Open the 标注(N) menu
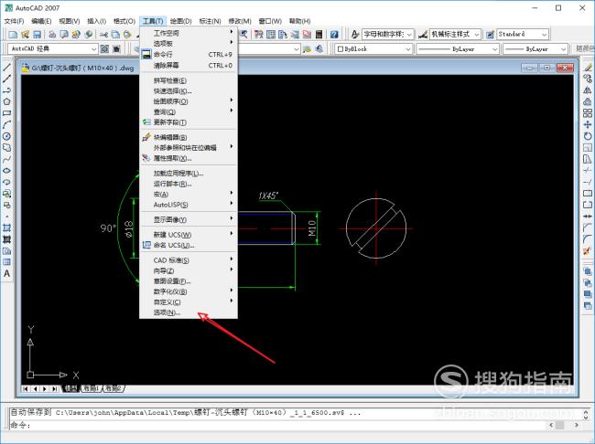595x444 pixels. pos(210,21)
